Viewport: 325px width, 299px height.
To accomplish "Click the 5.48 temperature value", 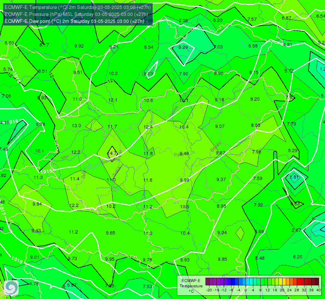I will (260, 258).
